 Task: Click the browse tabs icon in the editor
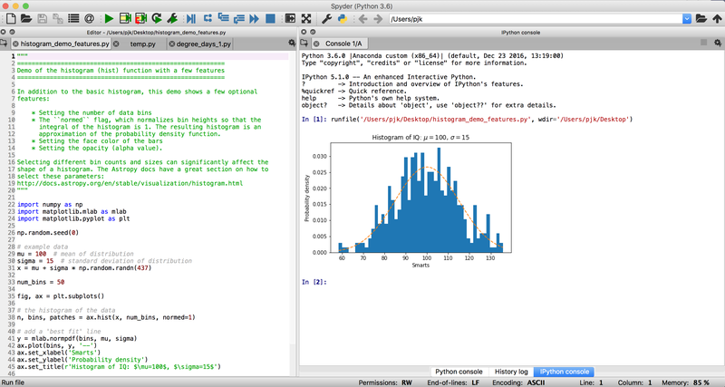(x=5, y=43)
